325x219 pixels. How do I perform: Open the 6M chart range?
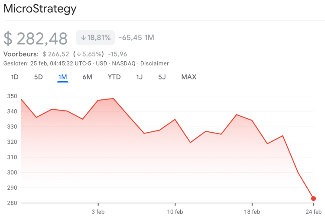(87, 77)
